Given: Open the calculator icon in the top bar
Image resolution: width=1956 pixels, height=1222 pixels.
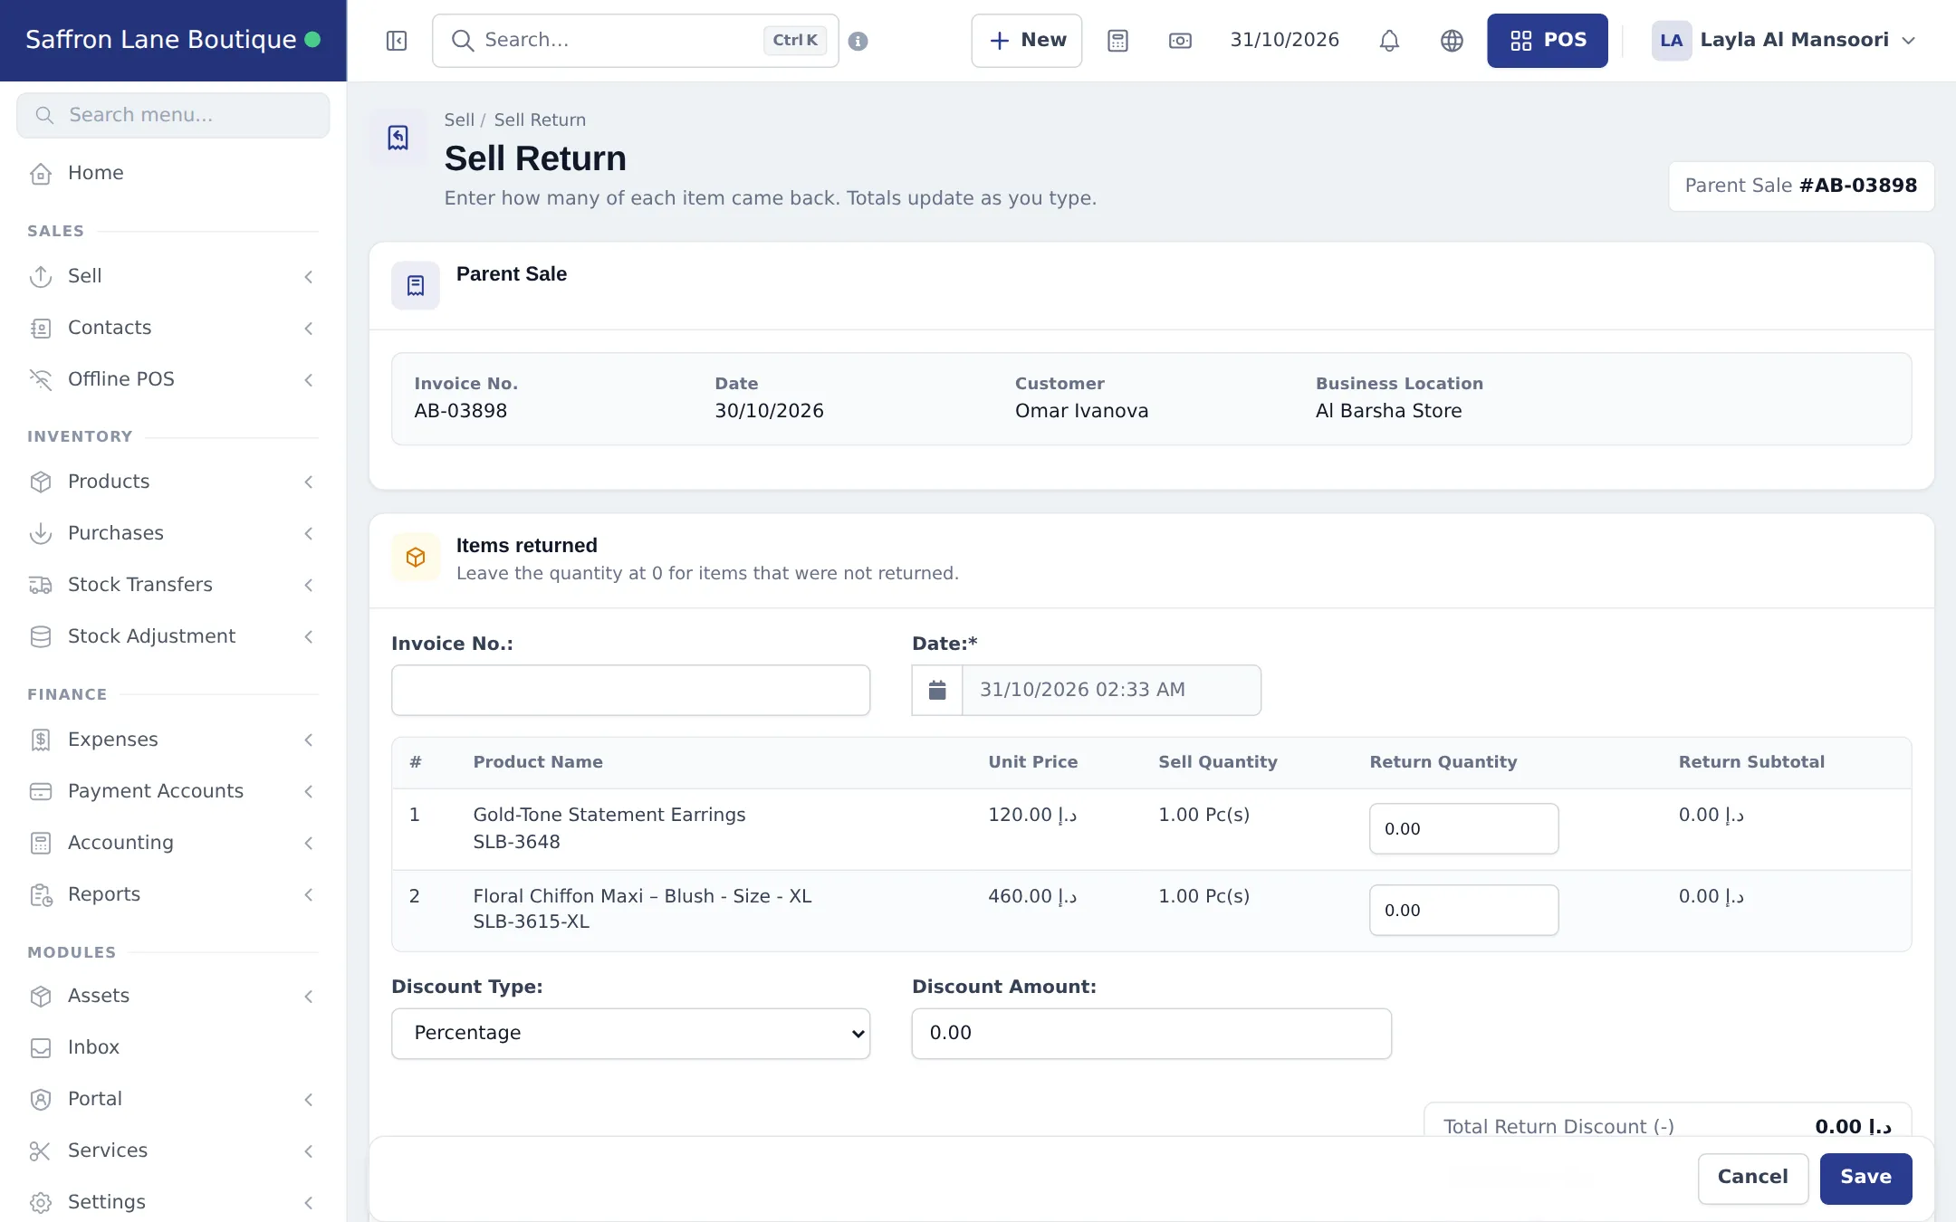Looking at the screenshot, I should tap(1117, 41).
